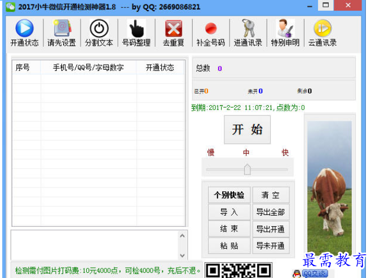Sort by 序号 column header
The image size is (371, 278).
click(x=26, y=68)
